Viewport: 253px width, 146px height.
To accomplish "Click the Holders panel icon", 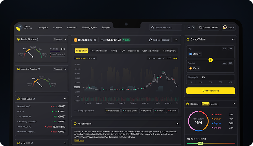I will click(188, 104).
